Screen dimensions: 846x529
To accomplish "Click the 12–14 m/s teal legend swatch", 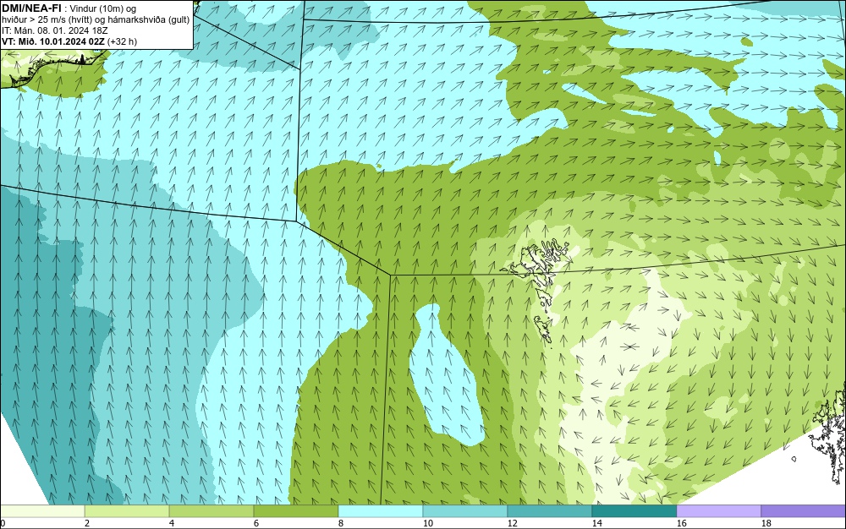I will point(550,511).
